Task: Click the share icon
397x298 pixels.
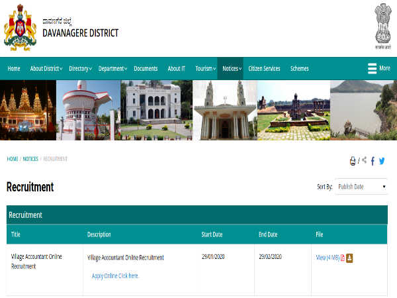Action: pyautogui.click(x=364, y=161)
